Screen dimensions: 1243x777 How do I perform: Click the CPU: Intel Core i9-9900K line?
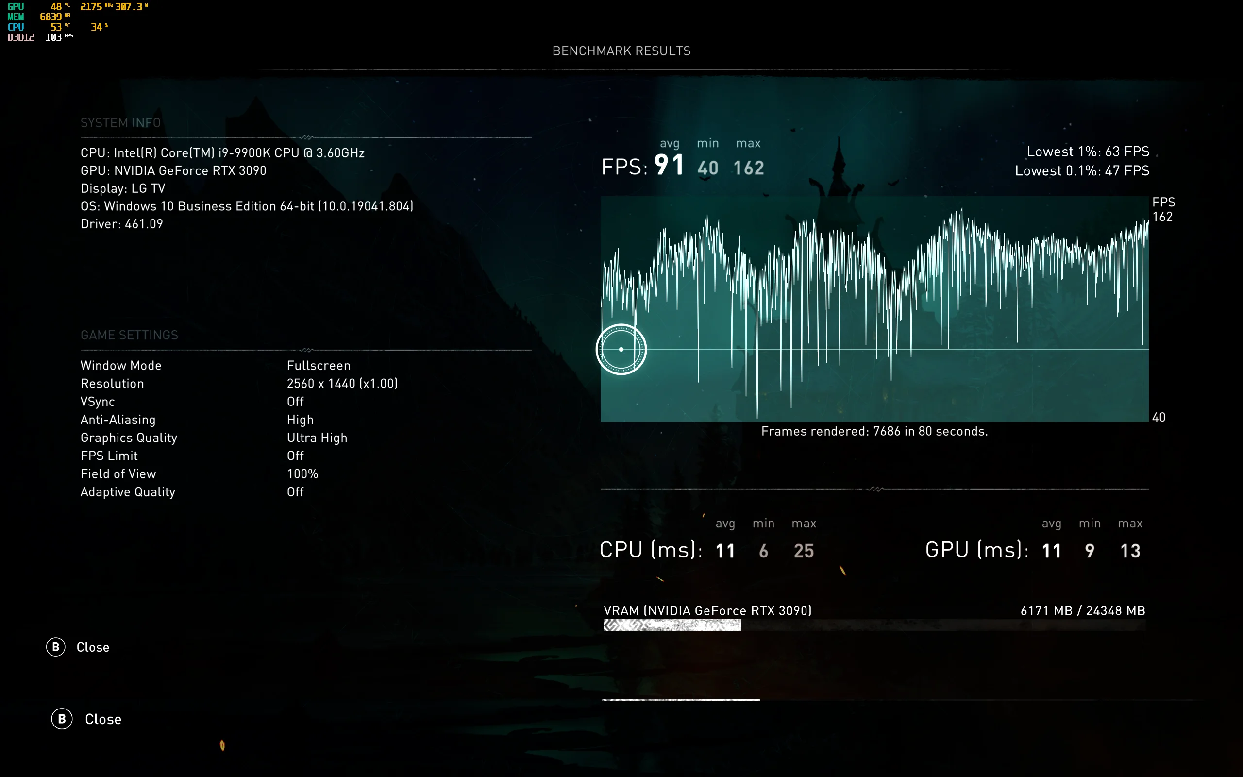click(222, 153)
